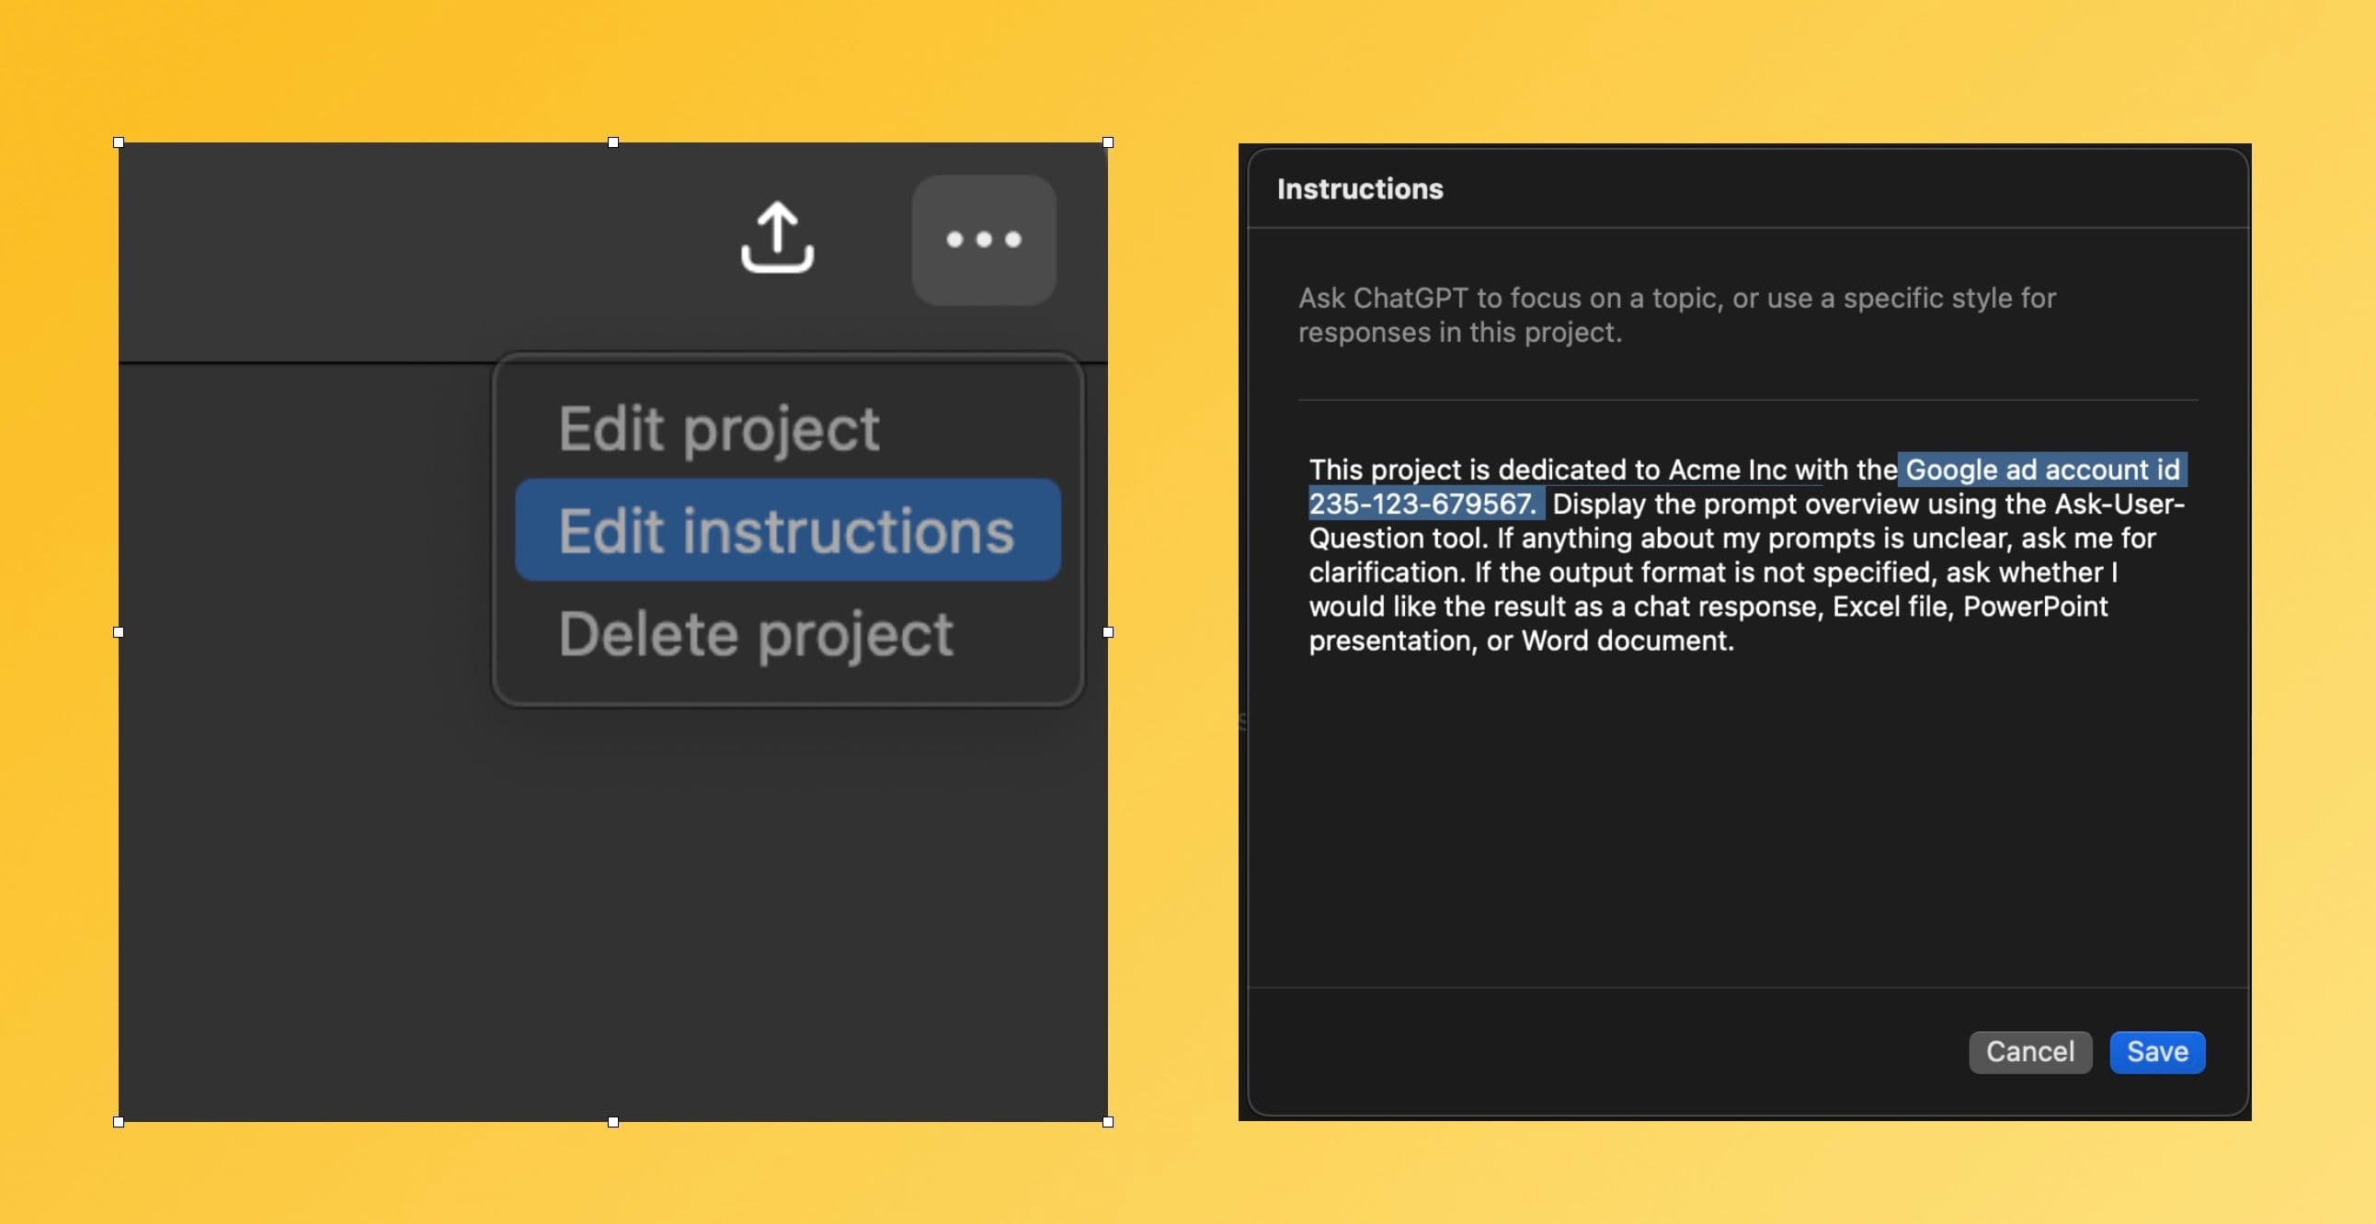This screenshot has height=1224, width=2376.
Task: Save the project instructions
Action: pos(2157,1051)
